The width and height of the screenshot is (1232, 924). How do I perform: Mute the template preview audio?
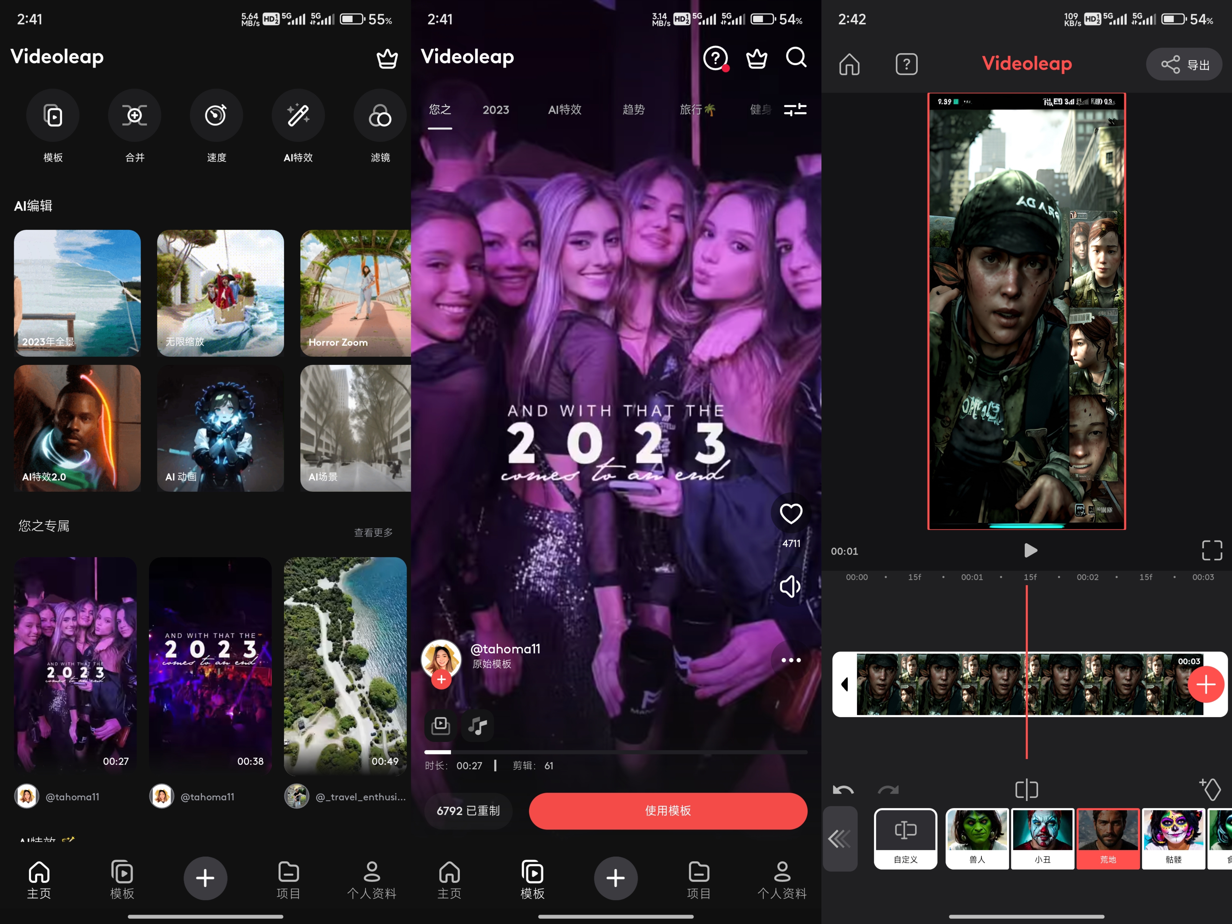point(790,587)
